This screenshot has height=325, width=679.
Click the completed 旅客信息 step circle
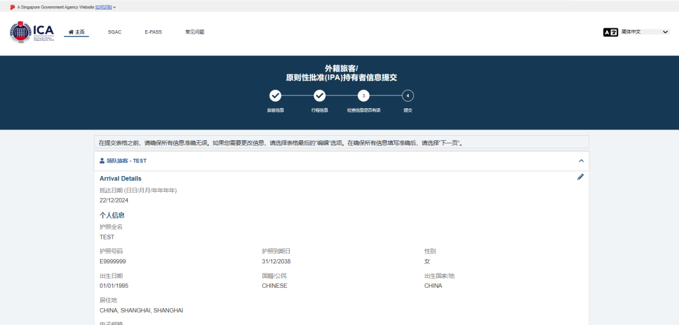point(275,96)
